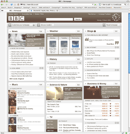Click the Reset homepage icon
130x134 pixels.
(104, 25)
